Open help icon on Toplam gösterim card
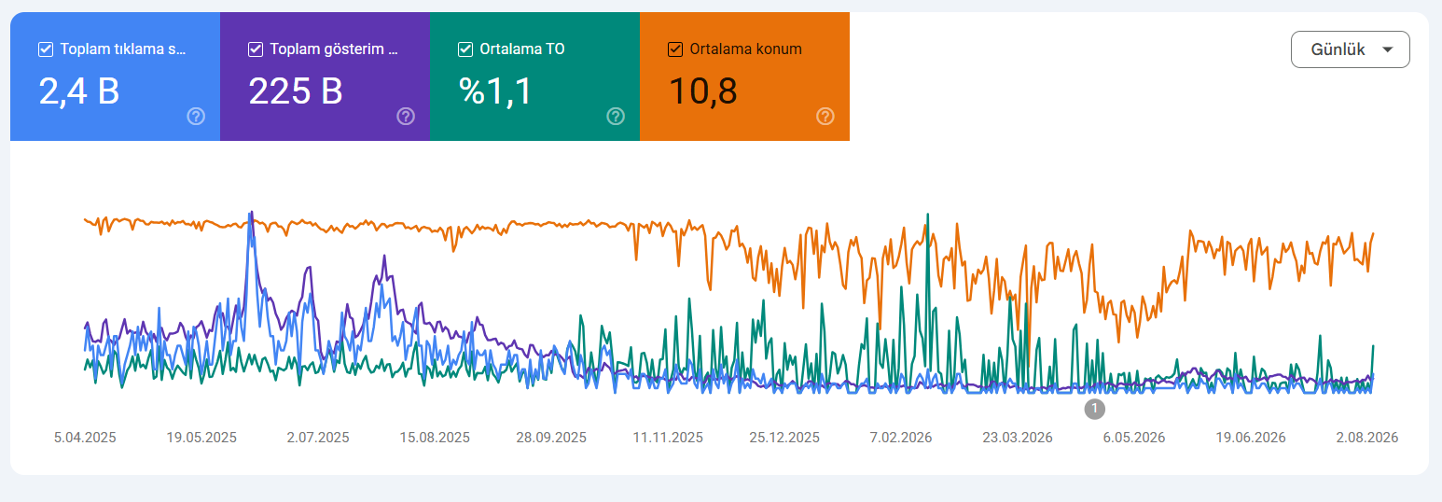Viewport: 1442px width, 502px height. [406, 117]
